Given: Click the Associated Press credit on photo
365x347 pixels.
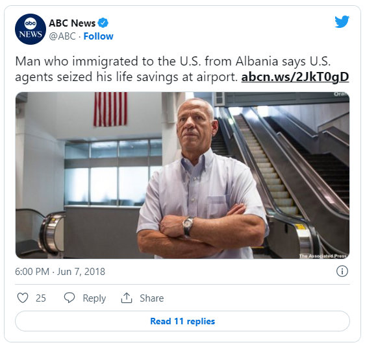Looking at the screenshot, I should coord(323,256).
